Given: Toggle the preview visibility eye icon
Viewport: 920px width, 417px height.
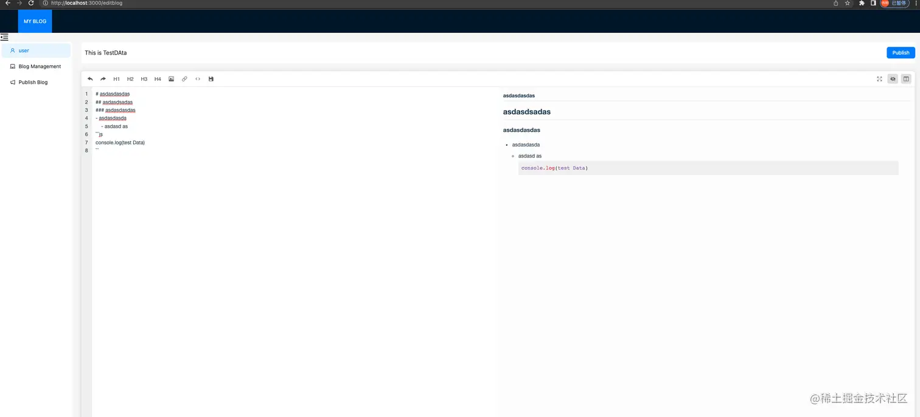Looking at the screenshot, I should click(893, 79).
